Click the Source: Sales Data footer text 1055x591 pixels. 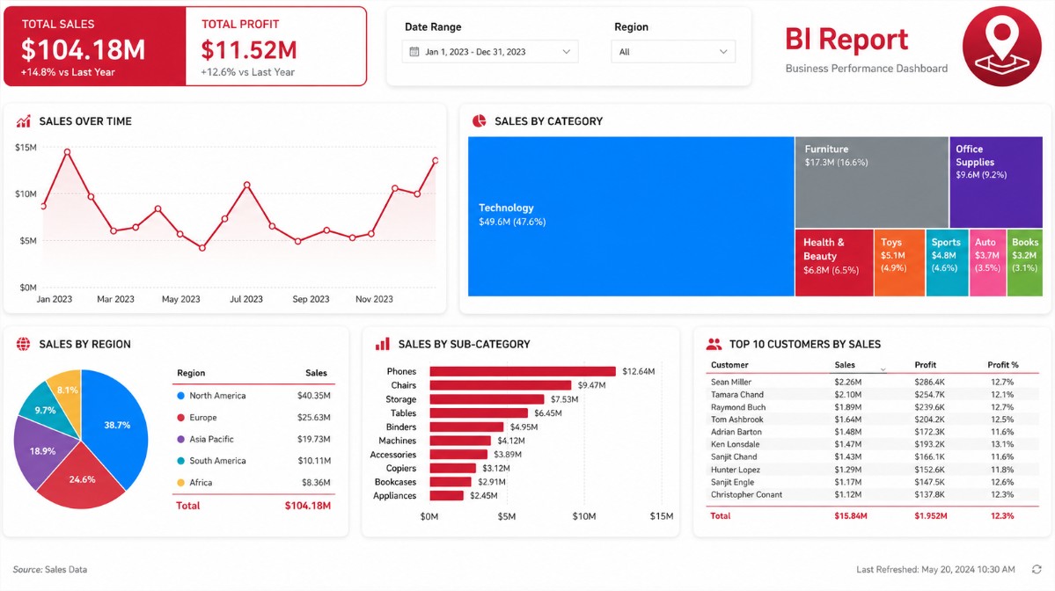point(50,570)
